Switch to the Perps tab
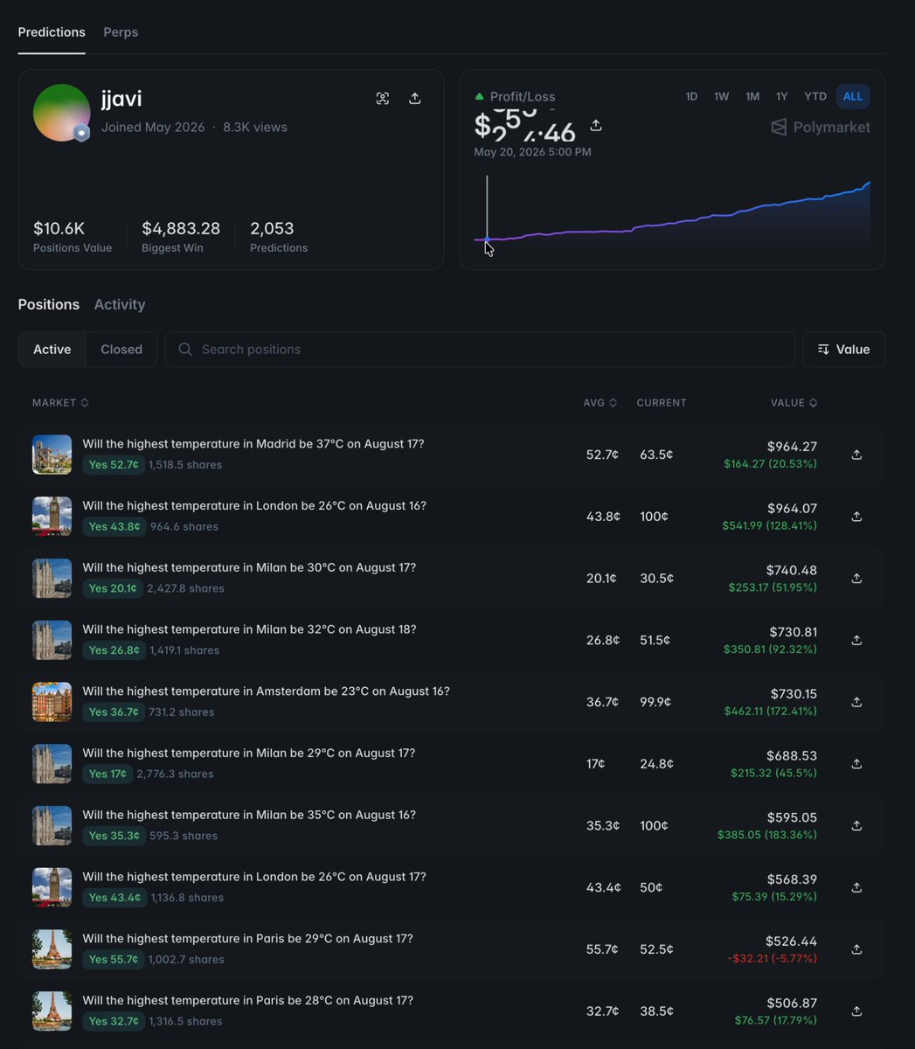The image size is (915, 1049). coord(121,32)
